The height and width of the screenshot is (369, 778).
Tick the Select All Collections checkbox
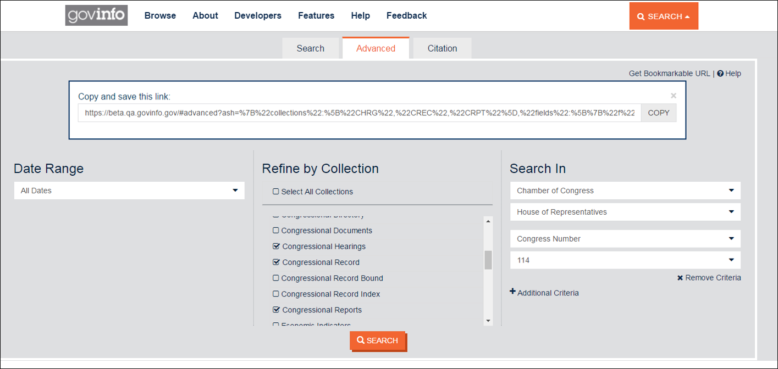(x=276, y=192)
